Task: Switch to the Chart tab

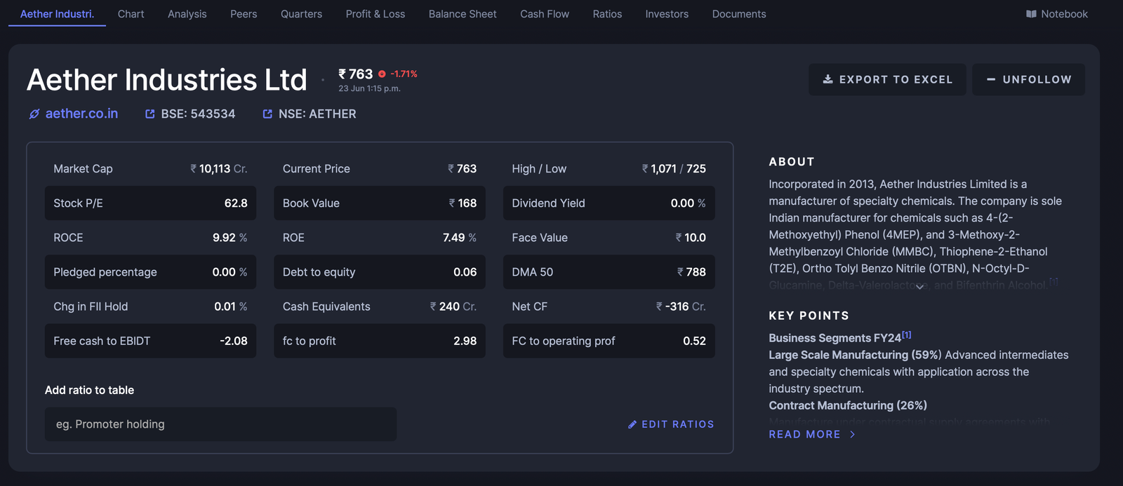Action: point(131,14)
